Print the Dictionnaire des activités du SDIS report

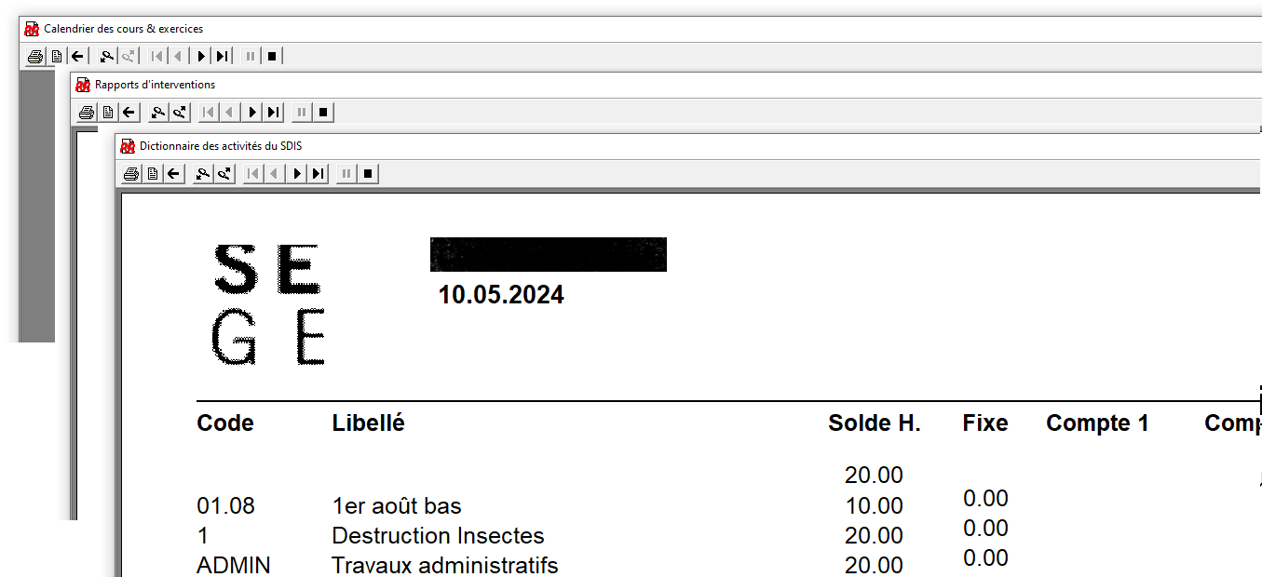(x=131, y=174)
